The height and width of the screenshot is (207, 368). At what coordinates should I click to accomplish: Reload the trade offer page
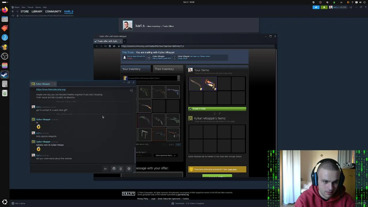(x=106, y=46)
